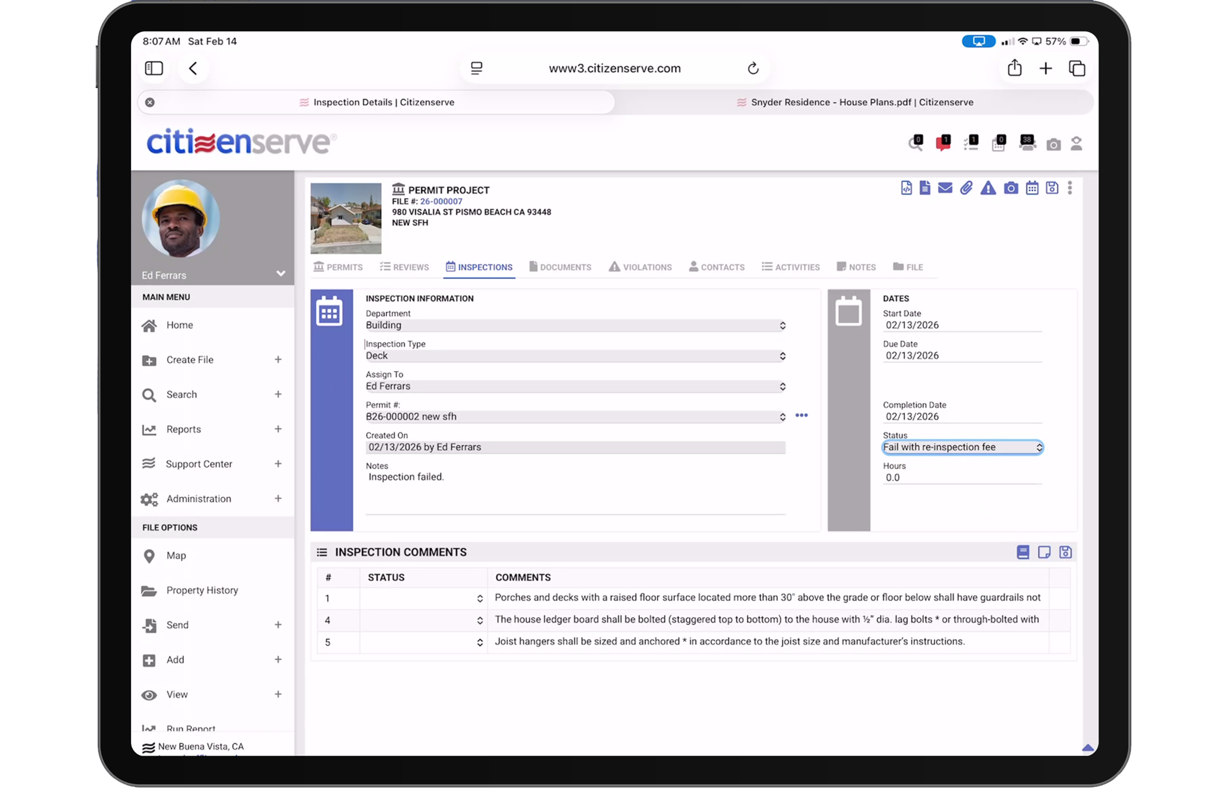Open the email icon on the permit toolbar
Viewport: 1221px width, 789px height.
[945, 188]
